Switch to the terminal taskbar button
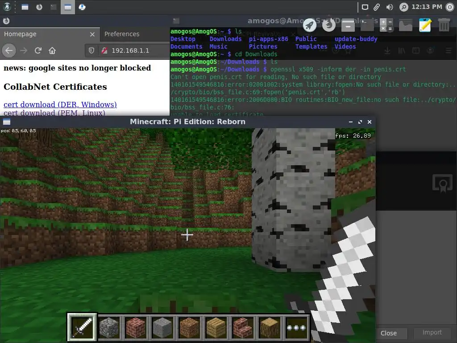 click(54, 7)
